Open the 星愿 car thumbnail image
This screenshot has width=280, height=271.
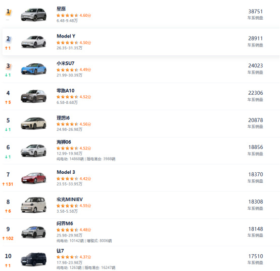tap(33, 15)
